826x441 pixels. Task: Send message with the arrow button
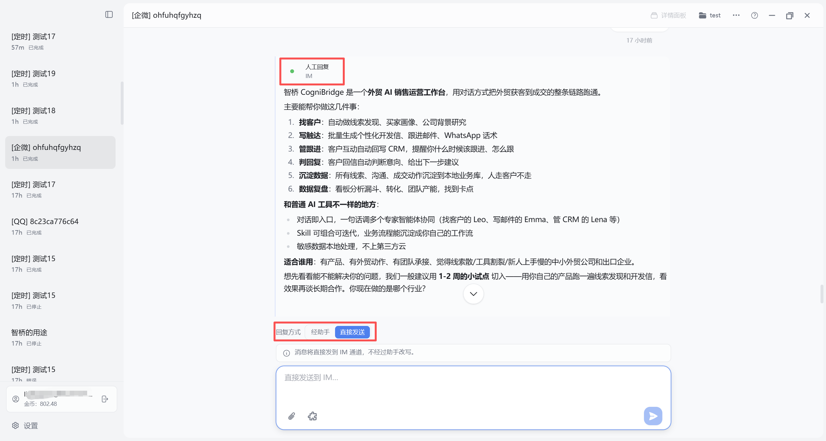point(653,416)
